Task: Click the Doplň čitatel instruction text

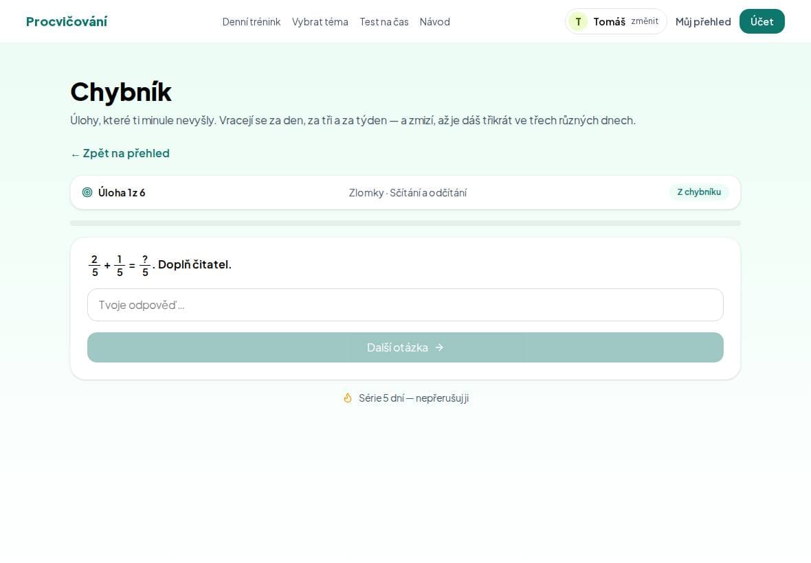Action: [x=195, y=264]
